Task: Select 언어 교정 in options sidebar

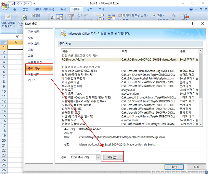Action: pos(34,44)
